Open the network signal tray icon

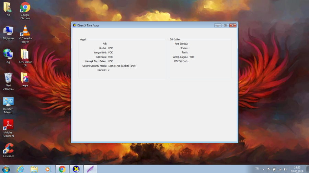279,169
